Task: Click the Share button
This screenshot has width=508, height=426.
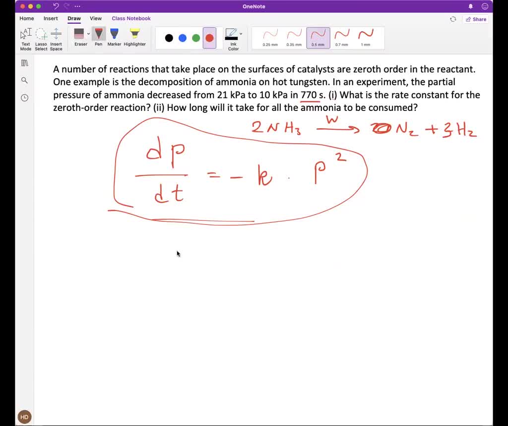Action: pos(476,19)
